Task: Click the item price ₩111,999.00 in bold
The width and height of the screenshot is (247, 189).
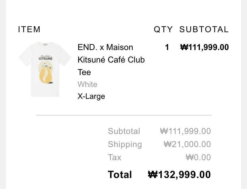Action: click(205, 47)
